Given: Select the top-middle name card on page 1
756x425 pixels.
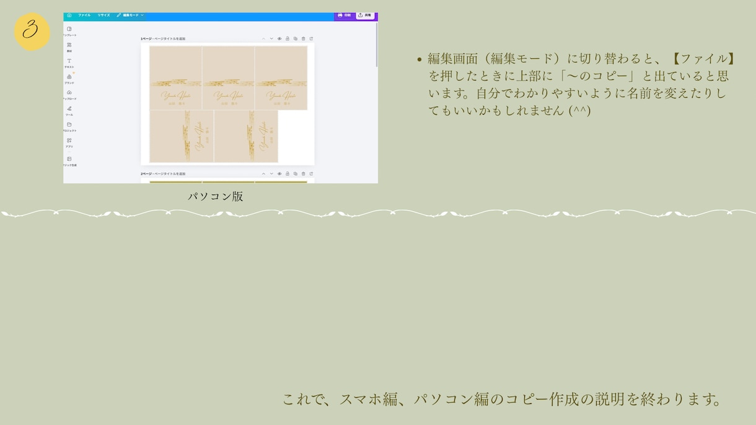Looking at the screenshot, I should [228, 78].
